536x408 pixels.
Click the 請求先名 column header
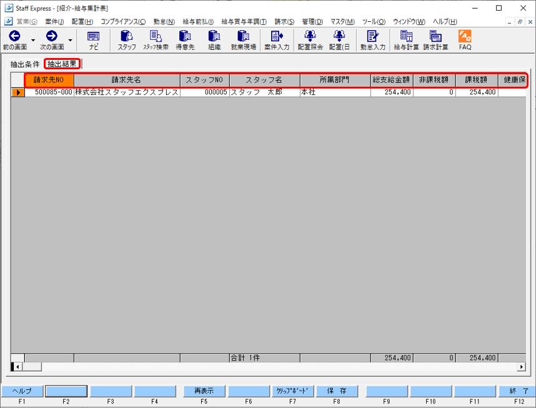coord(127,80)
